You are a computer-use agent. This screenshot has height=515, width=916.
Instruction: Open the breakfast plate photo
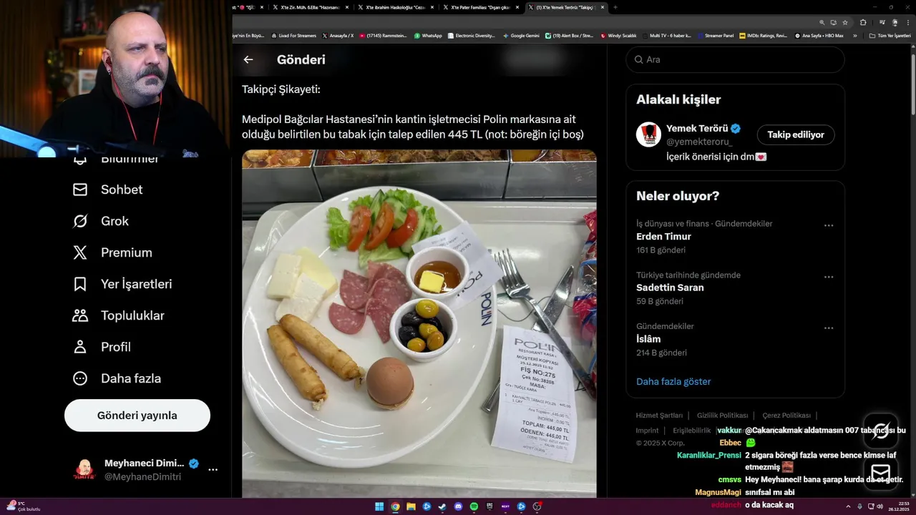(419, 323)
